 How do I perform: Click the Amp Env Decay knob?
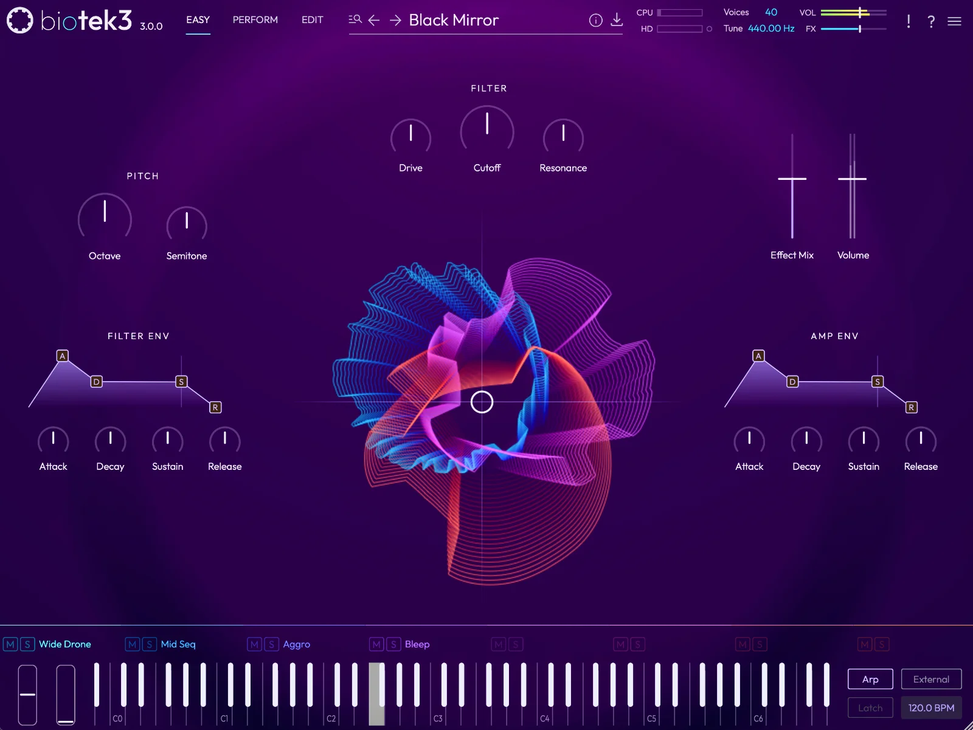[806, 441]
